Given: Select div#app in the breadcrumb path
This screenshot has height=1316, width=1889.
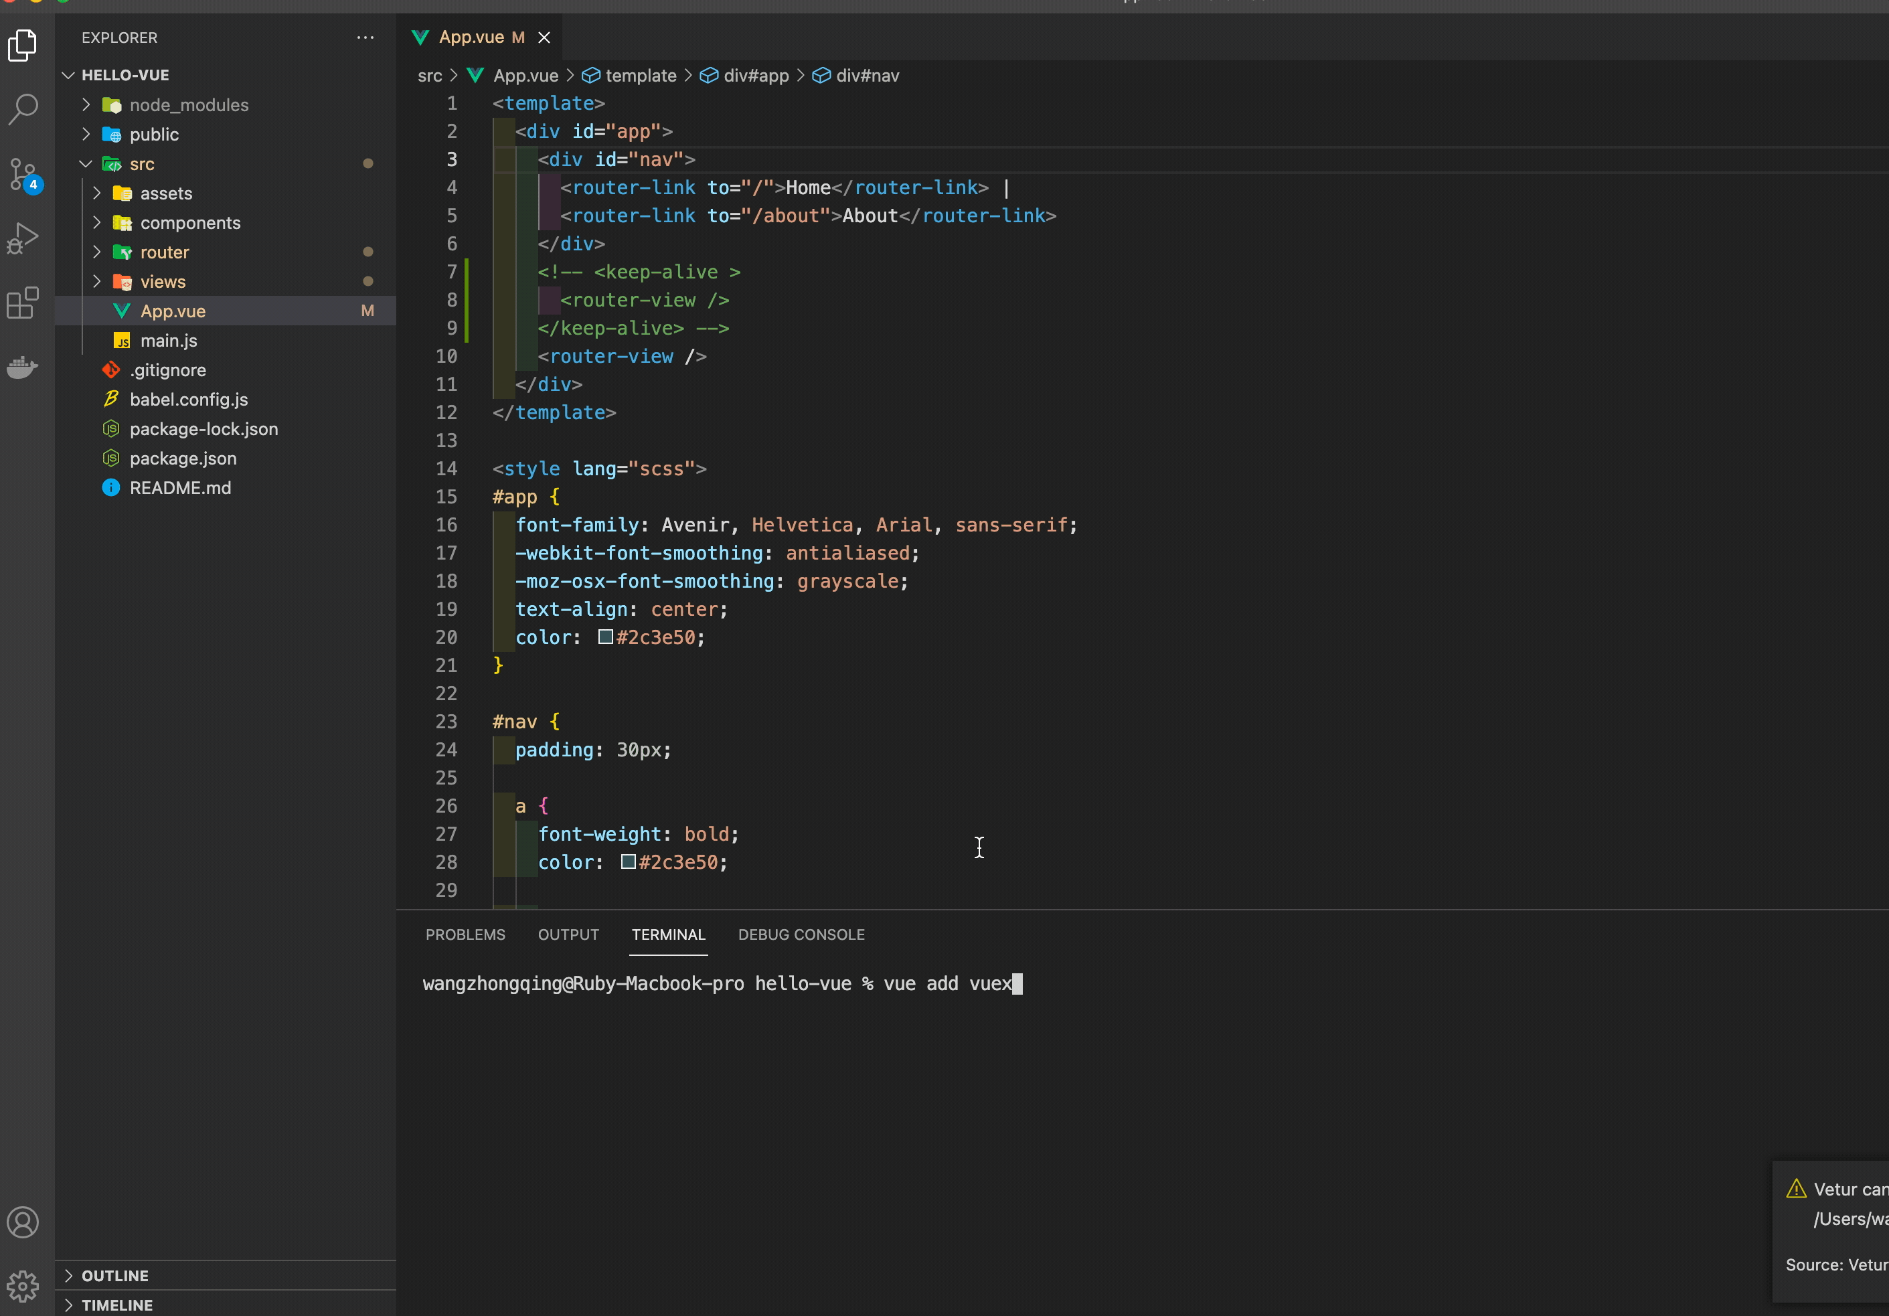Looking at the screenshot, I should click(756, 76).
